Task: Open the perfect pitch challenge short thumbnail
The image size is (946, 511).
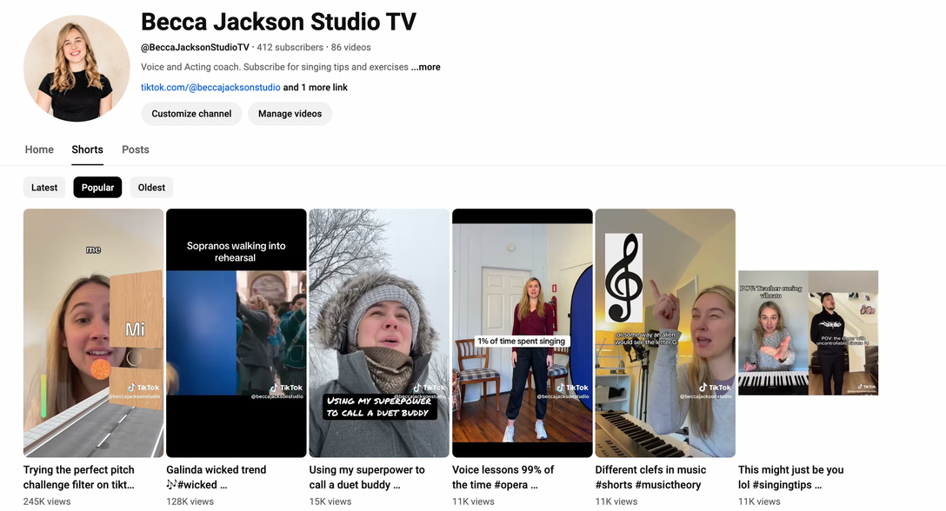Action: (94, 333)
